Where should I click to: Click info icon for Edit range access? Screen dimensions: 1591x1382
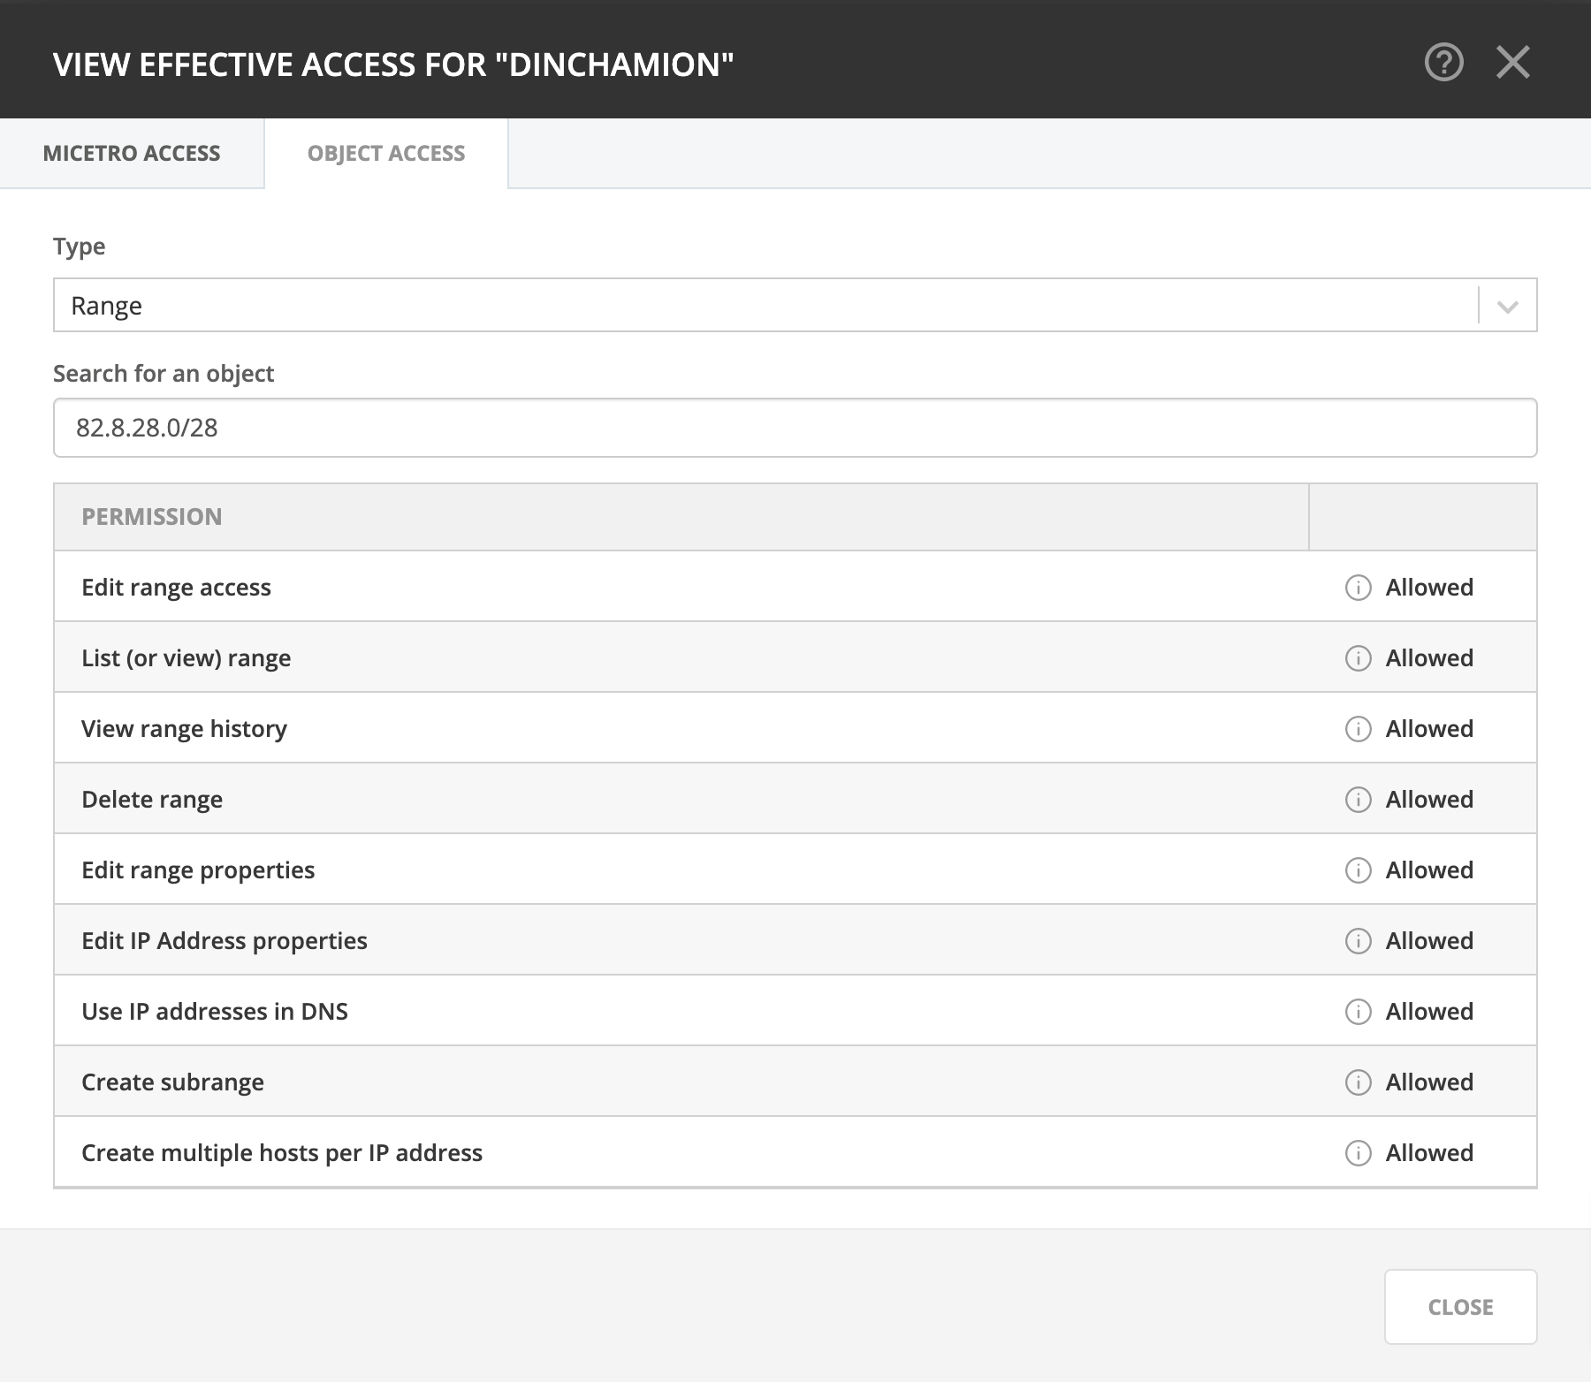[x=1358, y=588]
